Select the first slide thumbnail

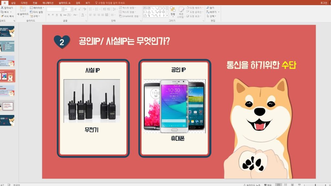[8, 32]
